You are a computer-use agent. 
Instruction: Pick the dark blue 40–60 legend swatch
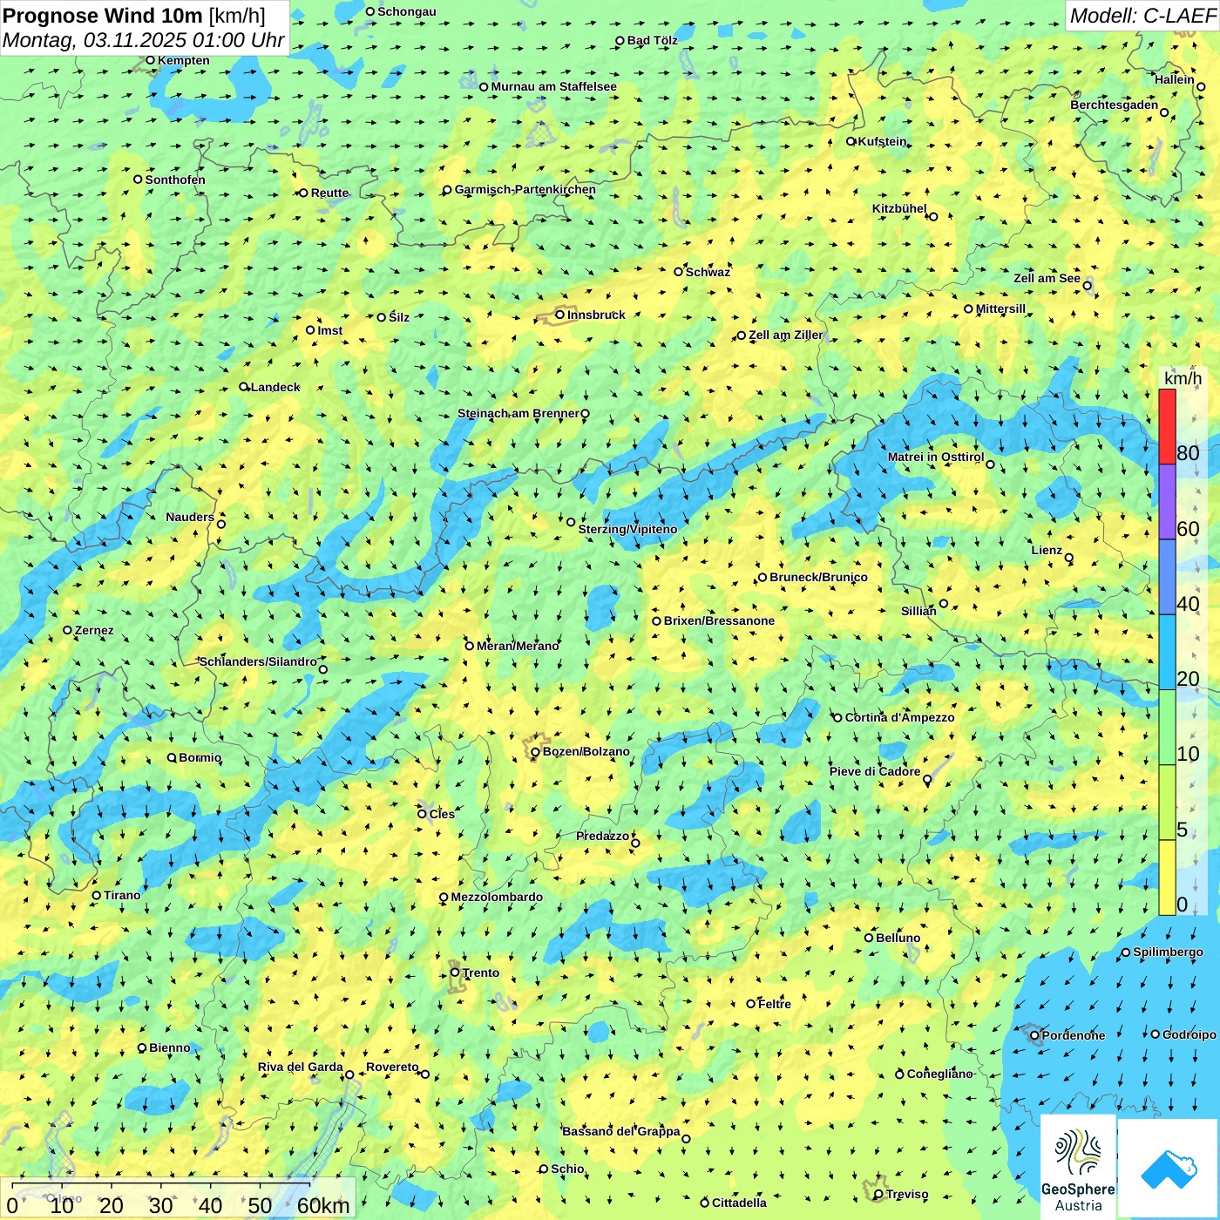point(1167,578)
